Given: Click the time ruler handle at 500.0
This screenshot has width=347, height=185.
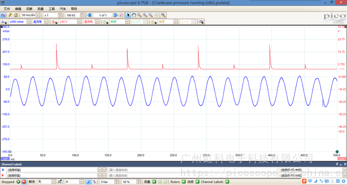Looking at the screenshot, I should click(x=337, y=152).
